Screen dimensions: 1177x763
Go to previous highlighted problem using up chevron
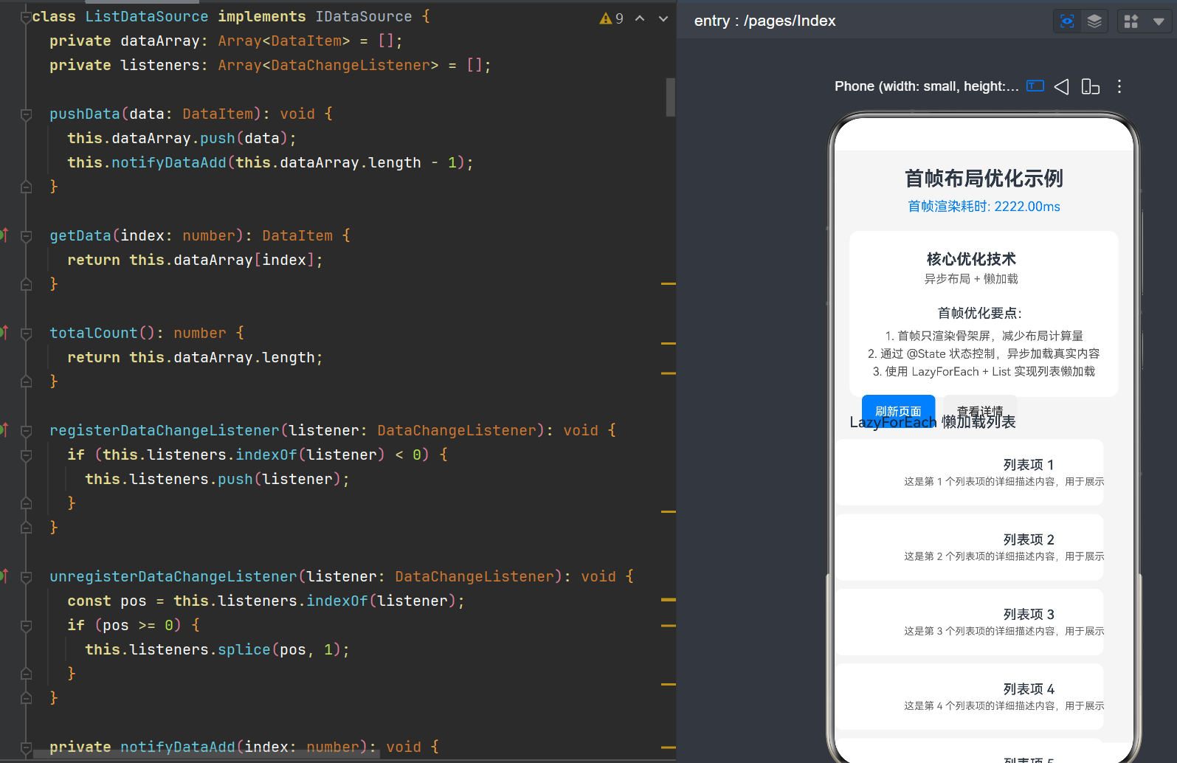[640, 18]
